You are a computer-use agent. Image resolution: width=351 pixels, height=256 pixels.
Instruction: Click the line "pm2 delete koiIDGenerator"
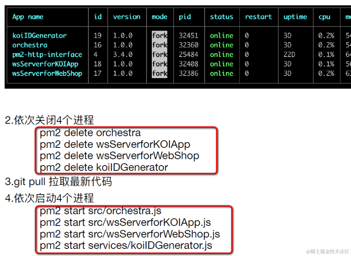(104, 167)
